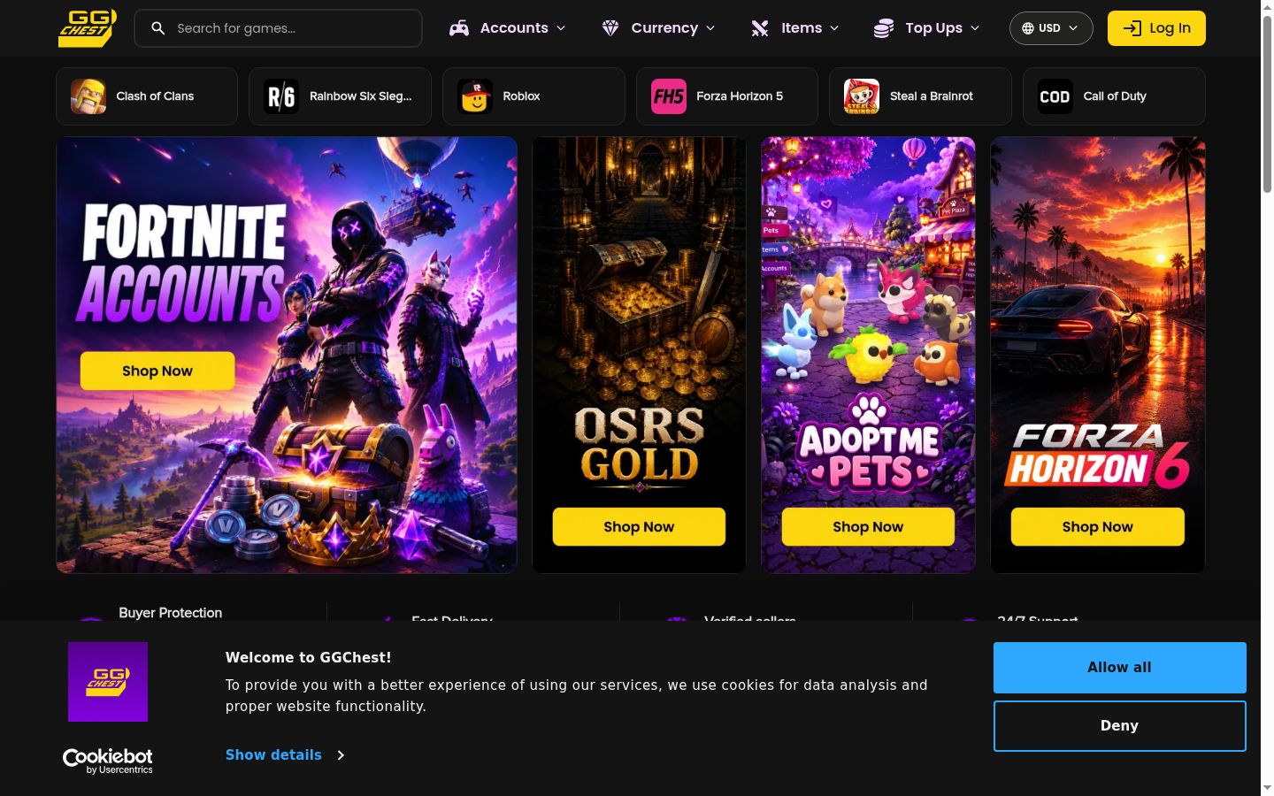
Task: Click the Items crossed swords icon
Action: pos(760,28)
